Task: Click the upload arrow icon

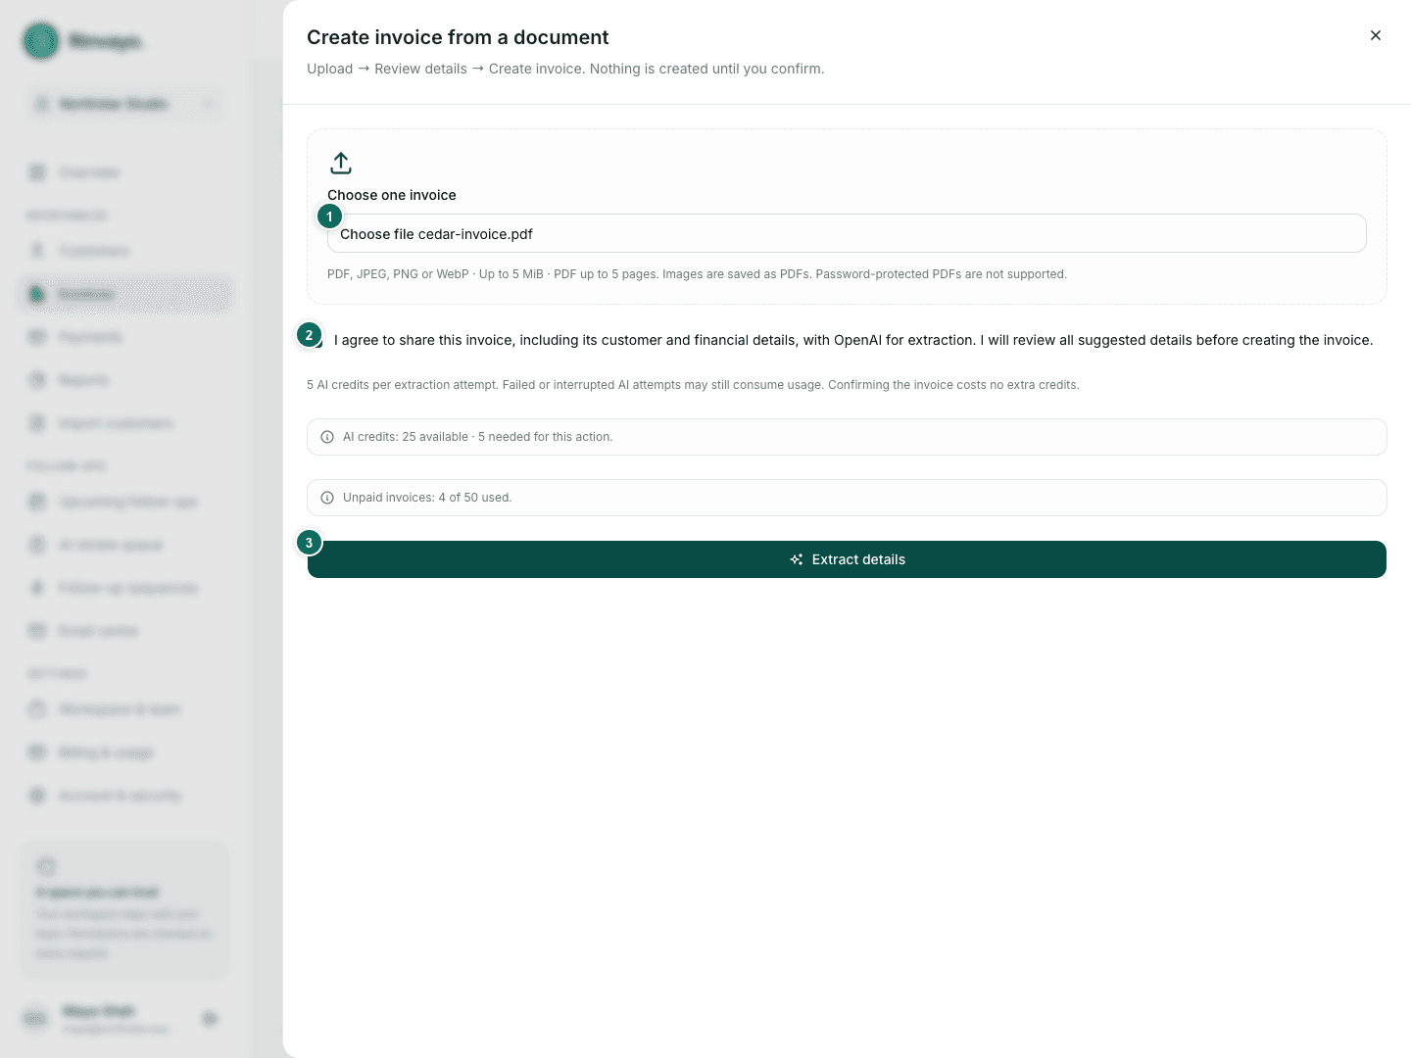Action: coord(341,163)
